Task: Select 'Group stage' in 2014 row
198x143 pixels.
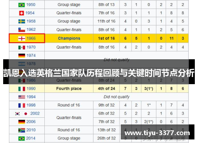Action: [x=69, y=138]
